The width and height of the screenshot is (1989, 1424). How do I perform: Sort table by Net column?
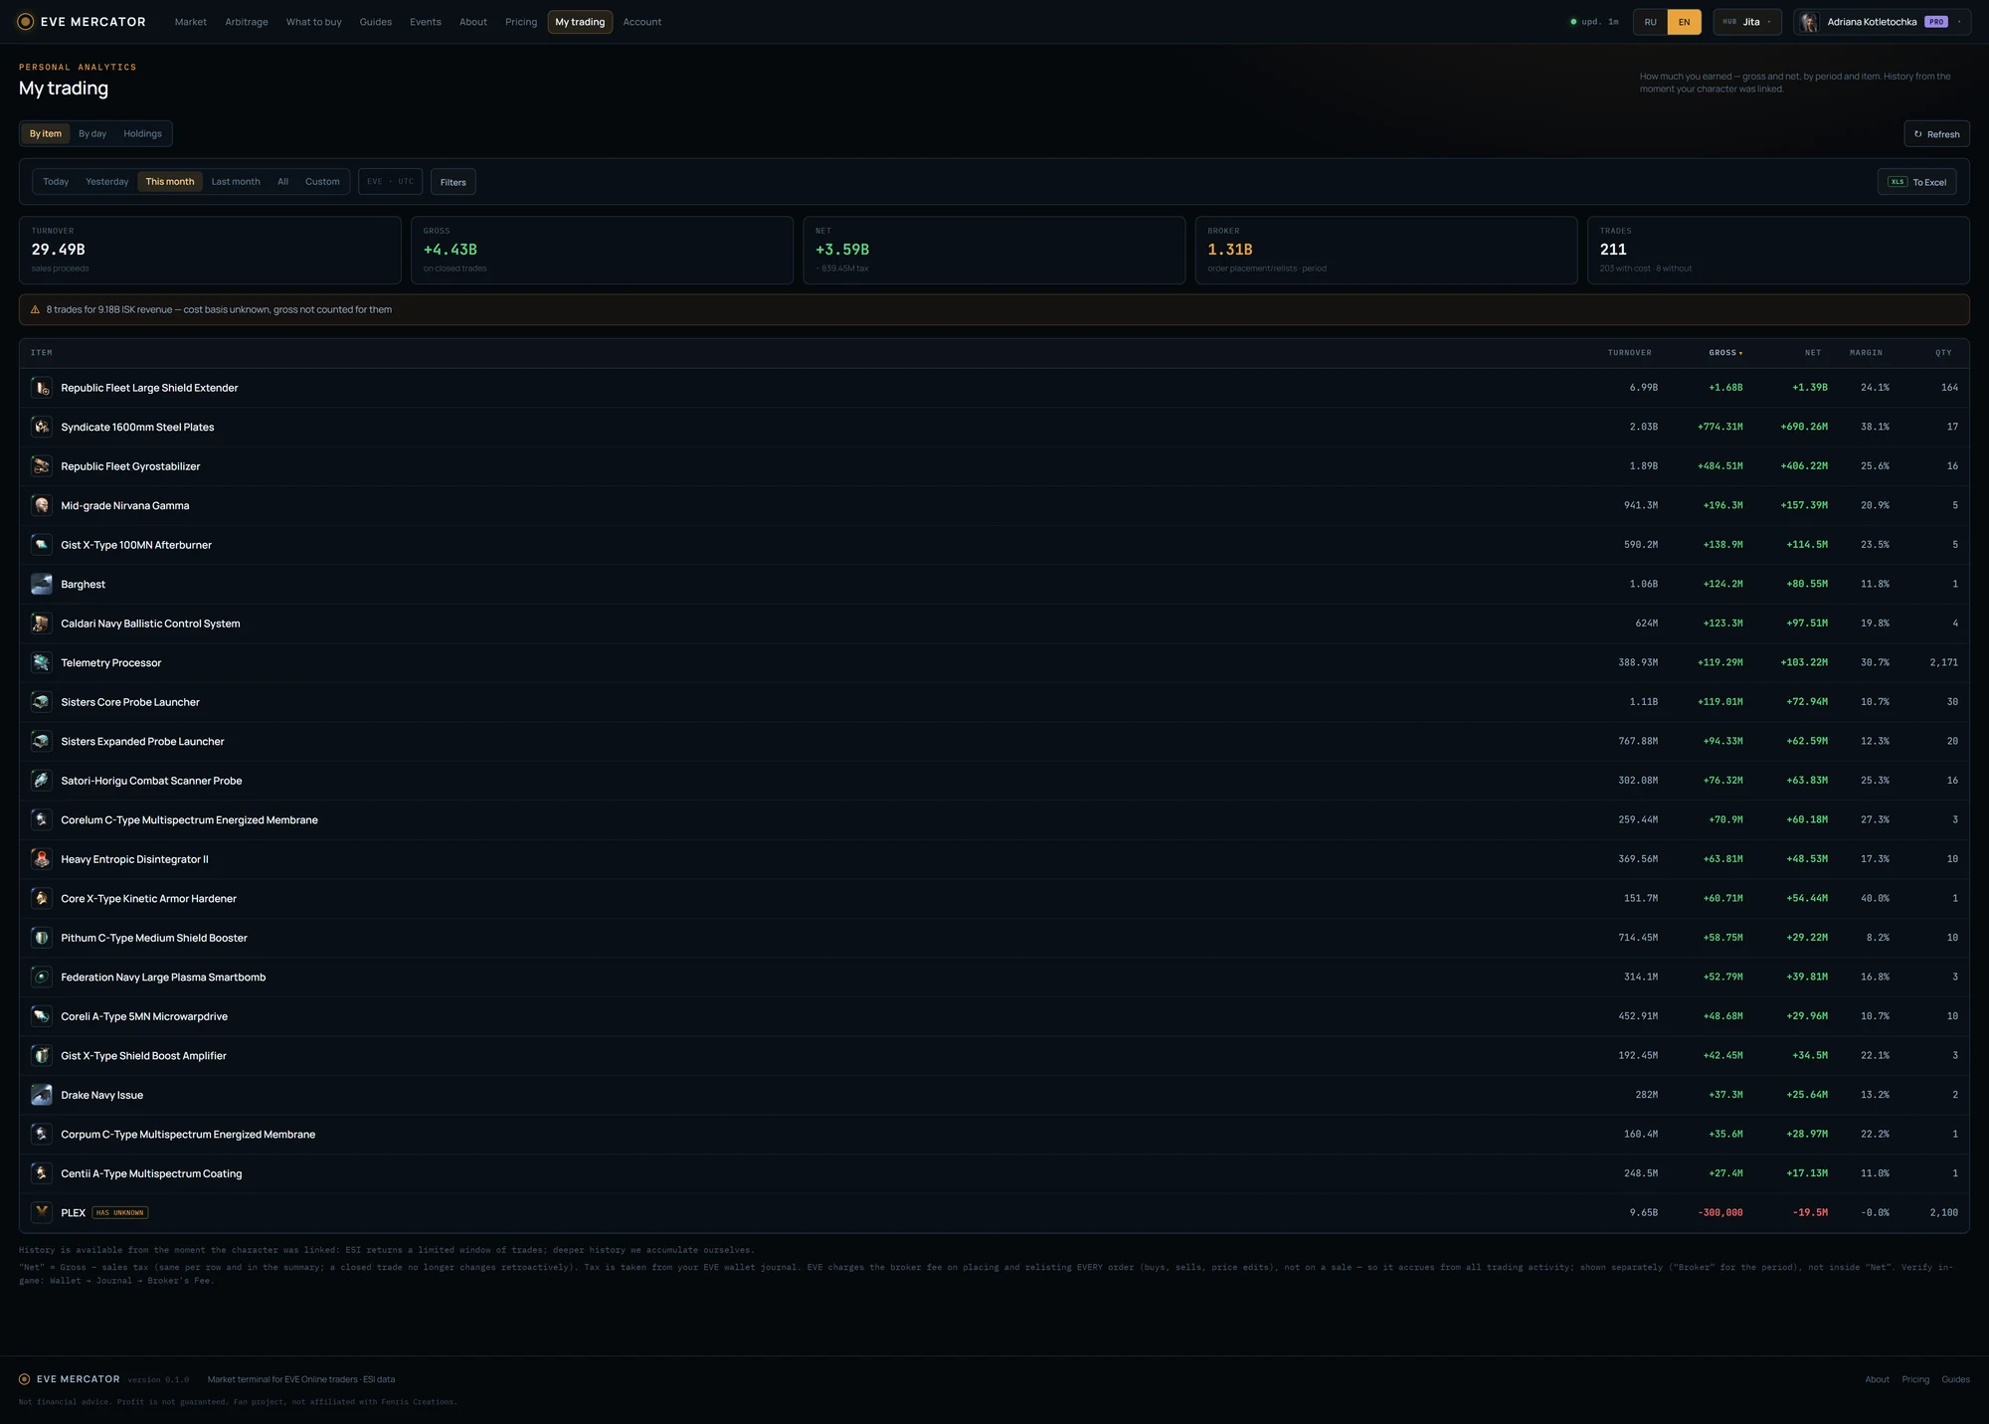[x=1813, y=353]
